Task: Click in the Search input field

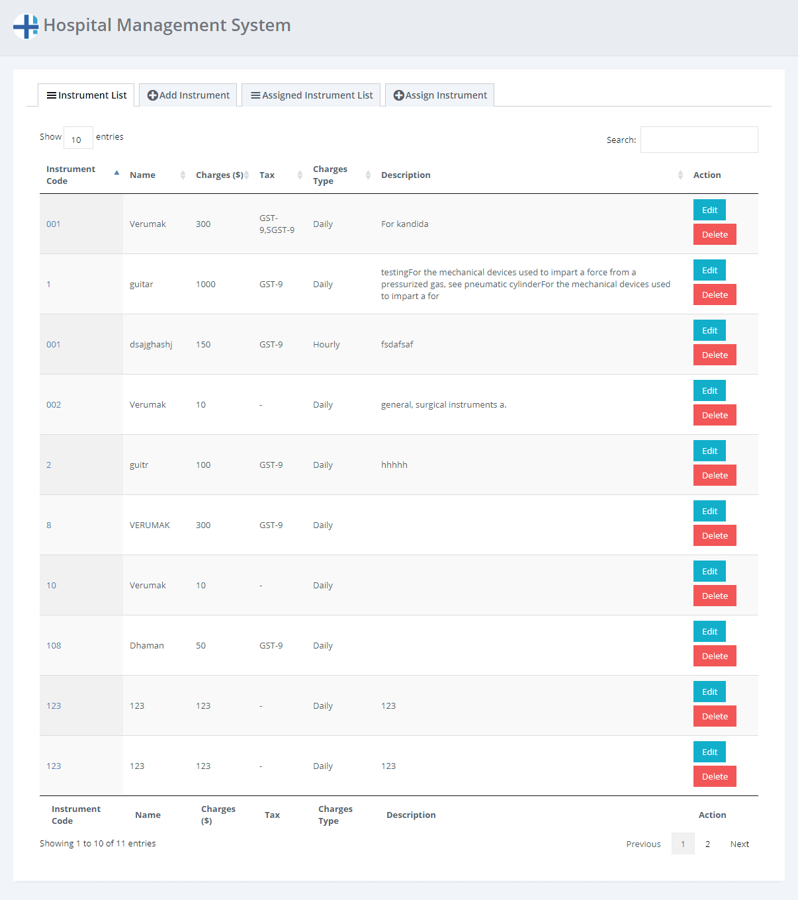Action: coord(699,140)
